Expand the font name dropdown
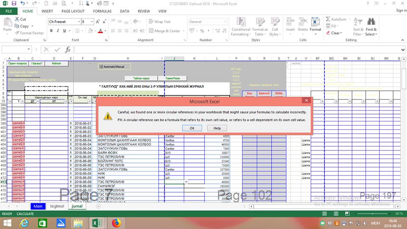The image size is (407, 229). tap(78, 22)
